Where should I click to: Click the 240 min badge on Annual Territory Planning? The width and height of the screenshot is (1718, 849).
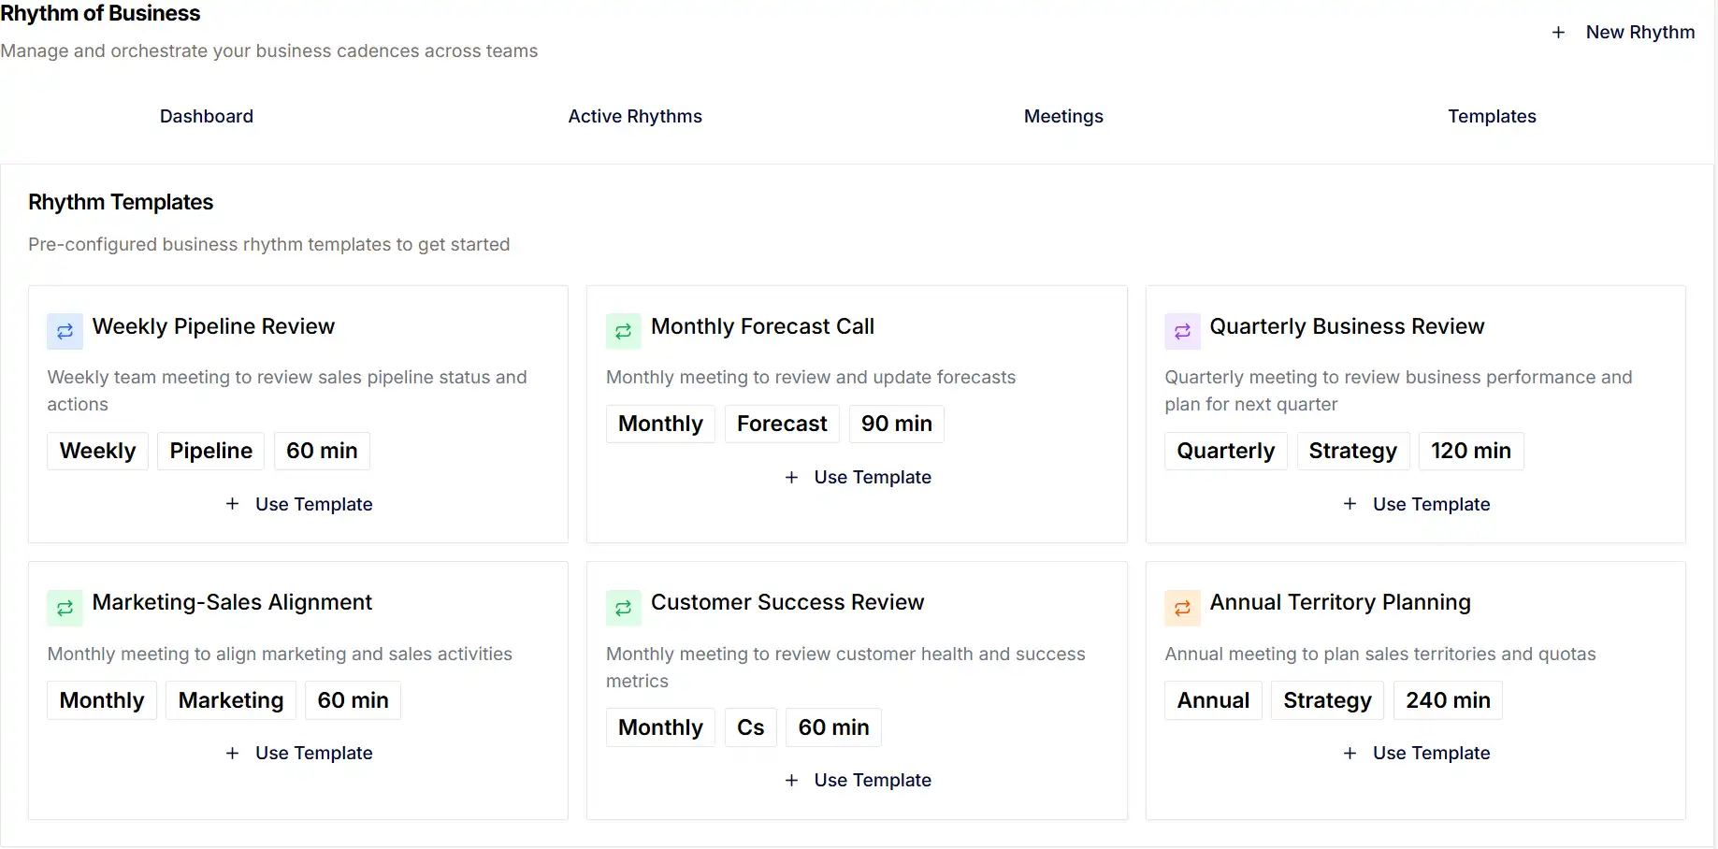[x=1448, y=700]
